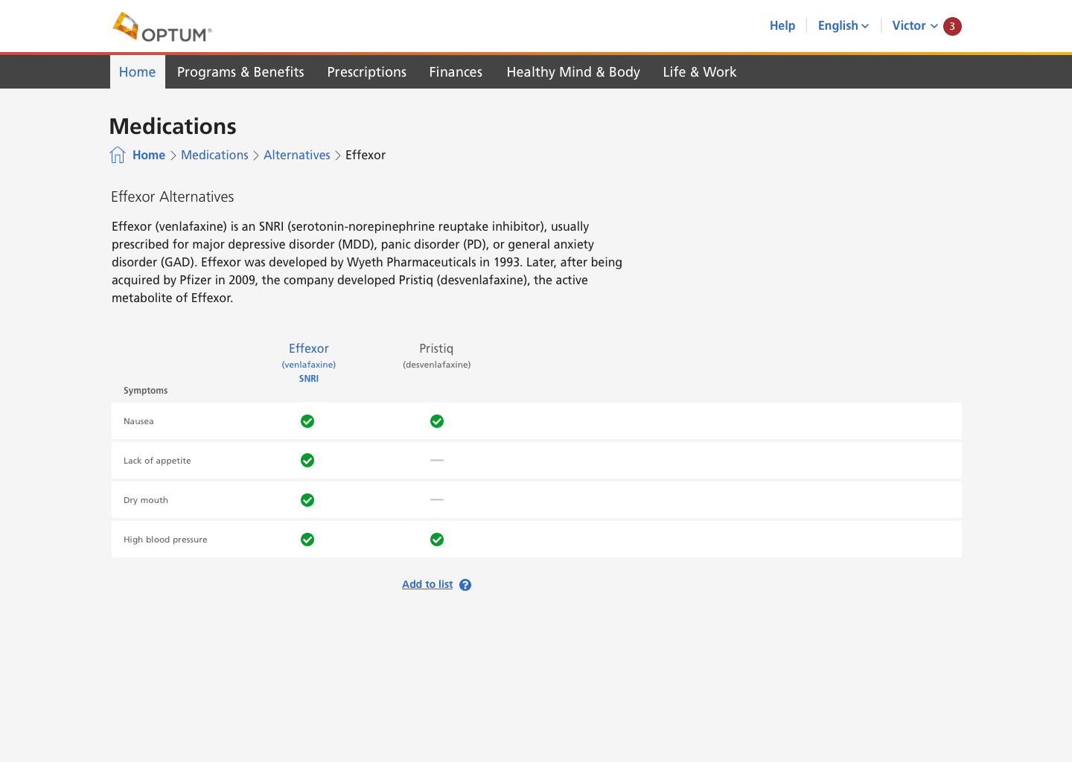The width and height of the screenshot is (1072, 762).
Task: Click Pristiq's dash in the Dry mouth row
Action: [x=437, y=500]
